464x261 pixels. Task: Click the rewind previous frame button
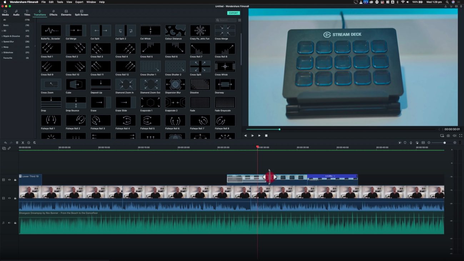coord(245,136)
